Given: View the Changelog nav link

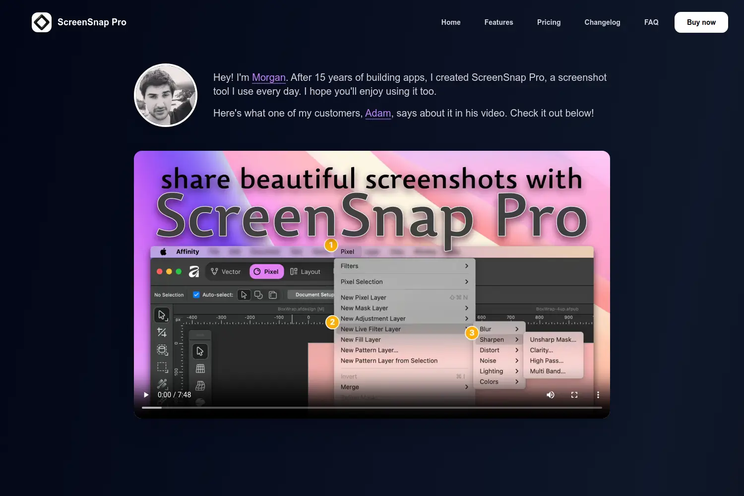Looking at the screenshot, I should 602,22.
